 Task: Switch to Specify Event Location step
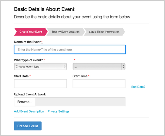(65, 32)
